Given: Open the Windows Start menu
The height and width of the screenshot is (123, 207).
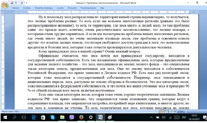Looking at the screenshot, I should click(x=5, y=117).
